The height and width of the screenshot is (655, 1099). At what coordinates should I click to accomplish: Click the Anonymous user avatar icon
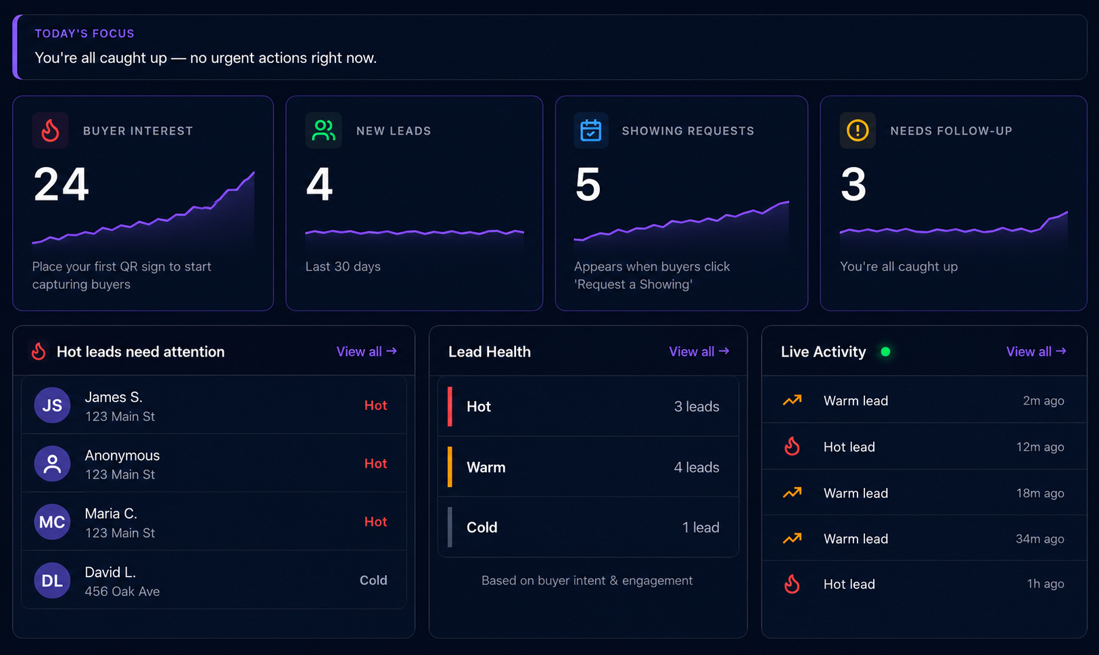(52, 464)
